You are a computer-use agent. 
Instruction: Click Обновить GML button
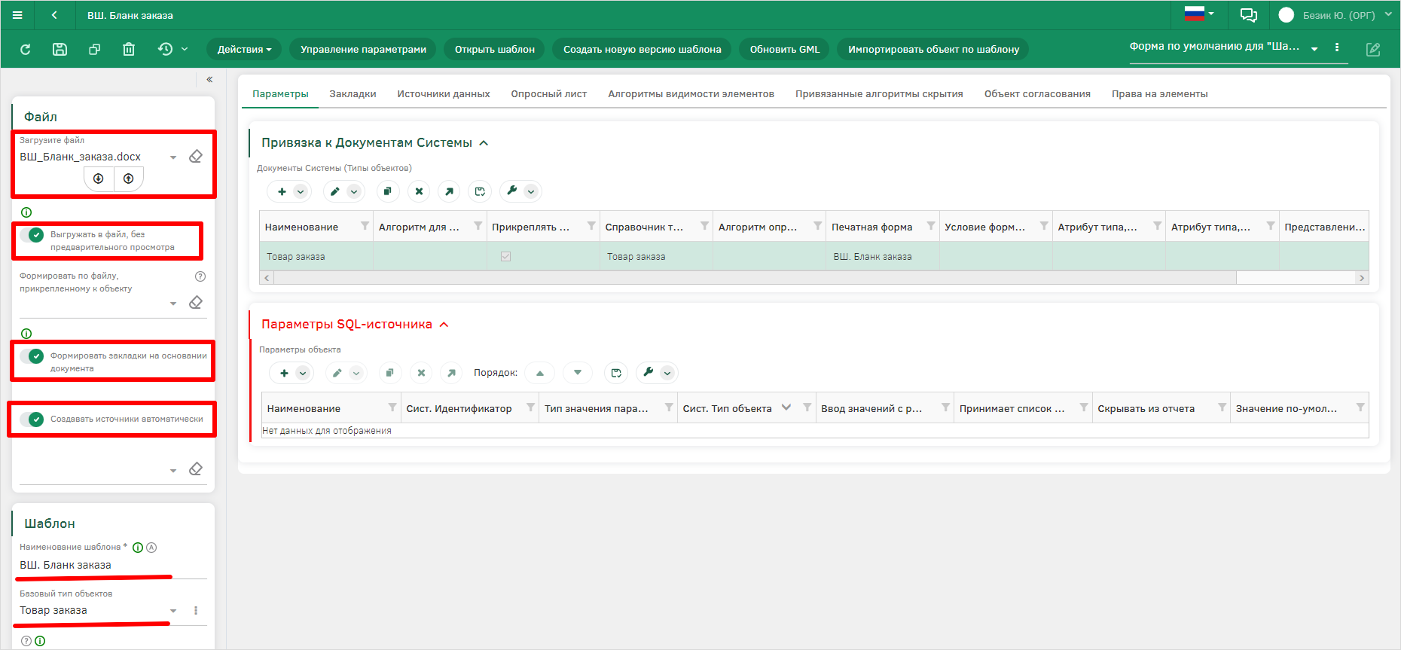point(784,49)
